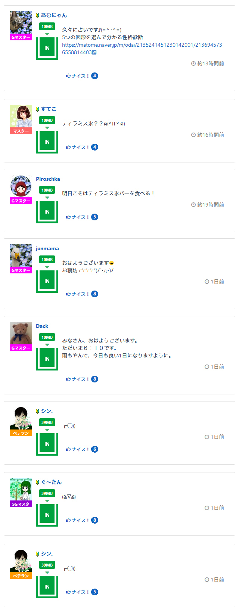Screen dimensions: 239x611
Task: Click the thumbs-up icon on あむにゃん's post
Action: 68,76
